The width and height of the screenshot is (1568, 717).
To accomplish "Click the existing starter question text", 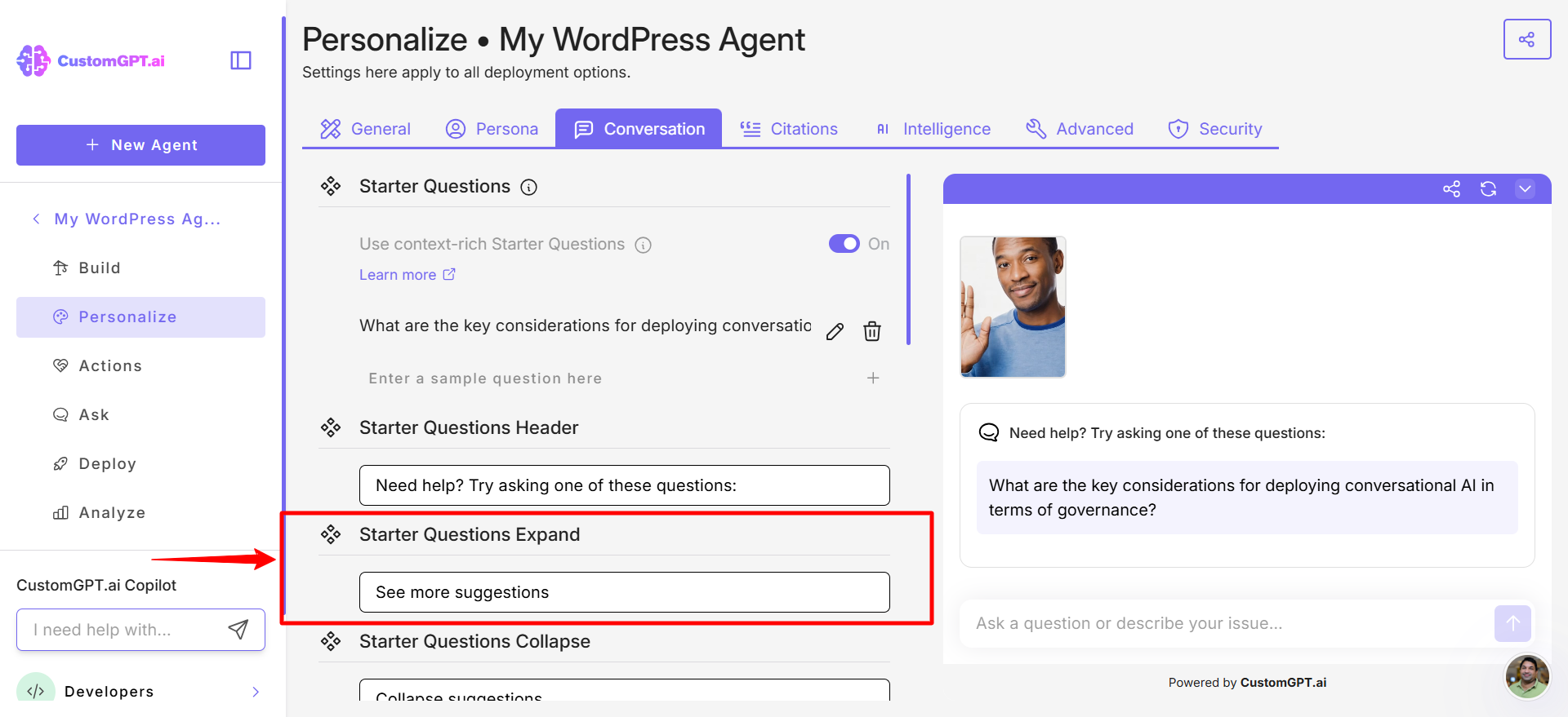I will coord(586,325).
